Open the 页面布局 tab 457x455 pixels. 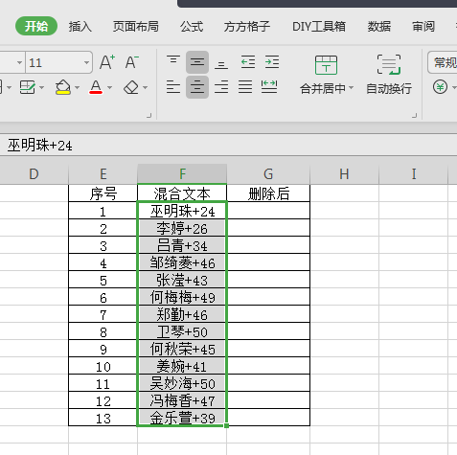135,27
